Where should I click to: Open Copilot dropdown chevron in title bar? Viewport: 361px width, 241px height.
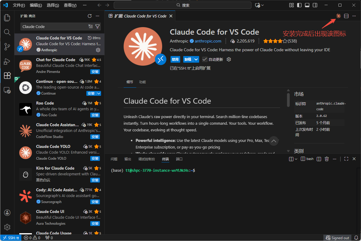click(x=263, y=5)
